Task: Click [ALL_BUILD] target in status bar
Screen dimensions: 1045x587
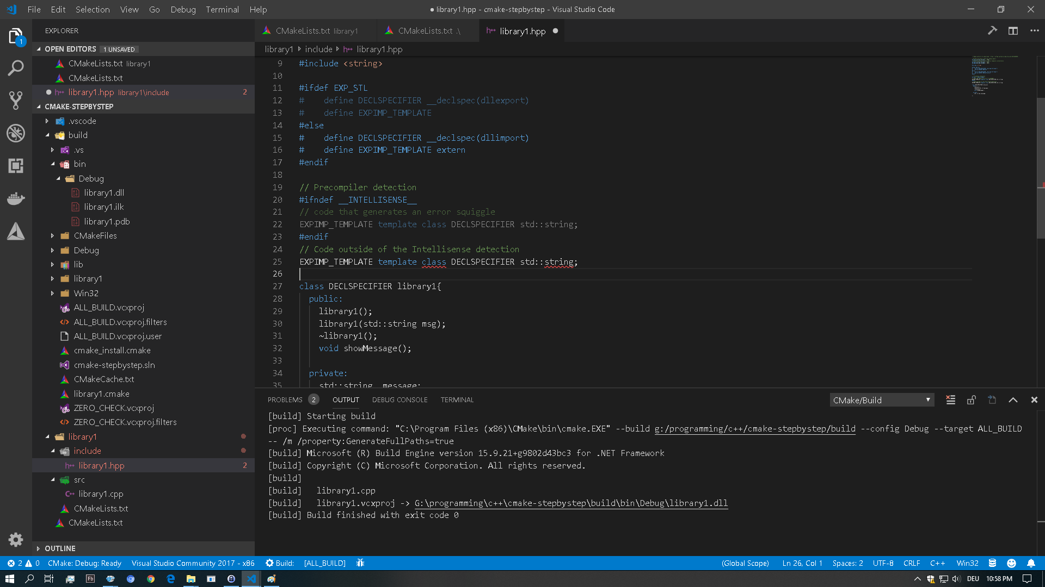Action: [325, 563]
